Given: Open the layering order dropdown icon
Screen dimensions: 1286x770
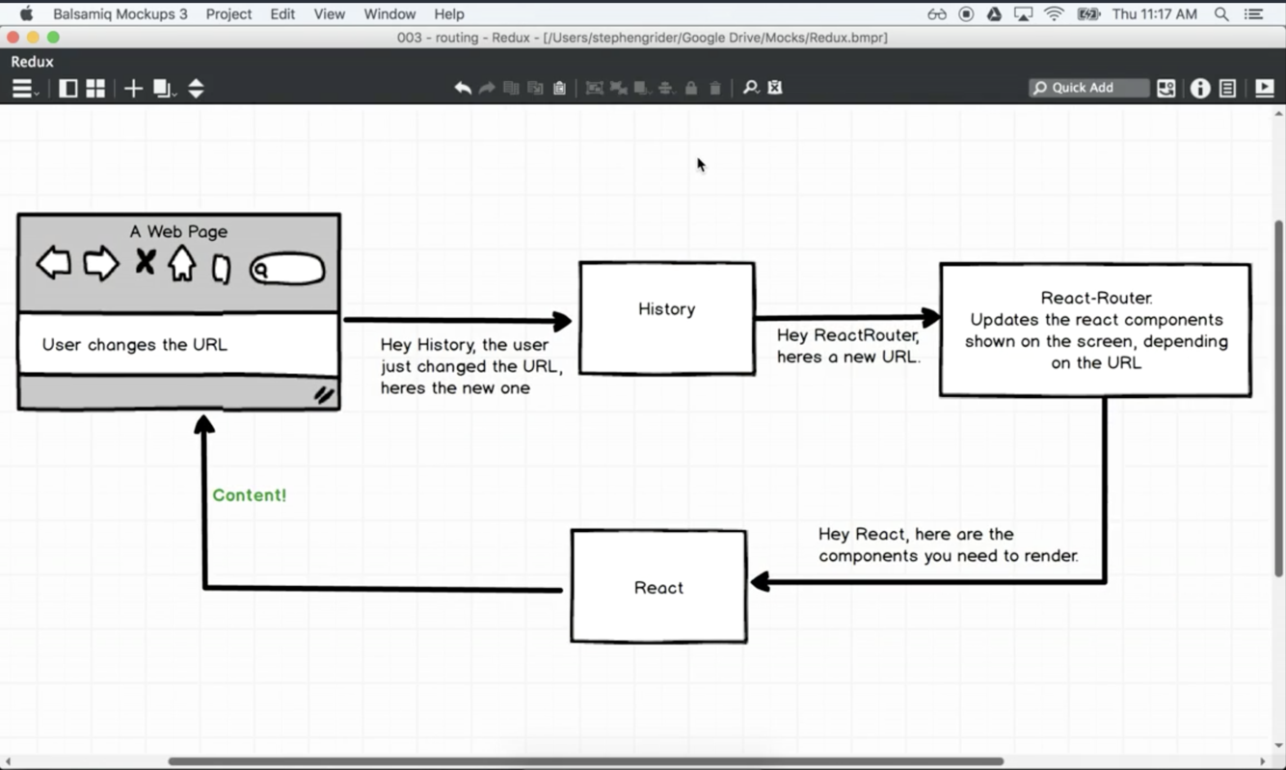Looking at the screenshot, I should 642,88.
